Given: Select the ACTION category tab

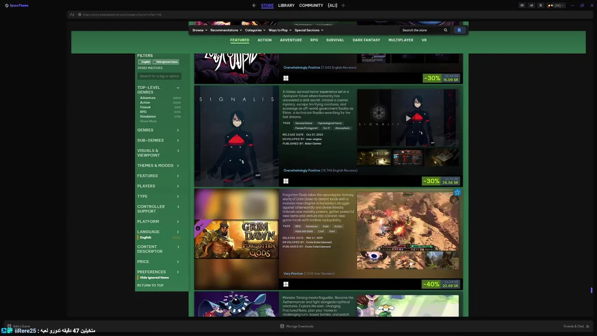Looking at the screenshot, I should pos(264,40).
